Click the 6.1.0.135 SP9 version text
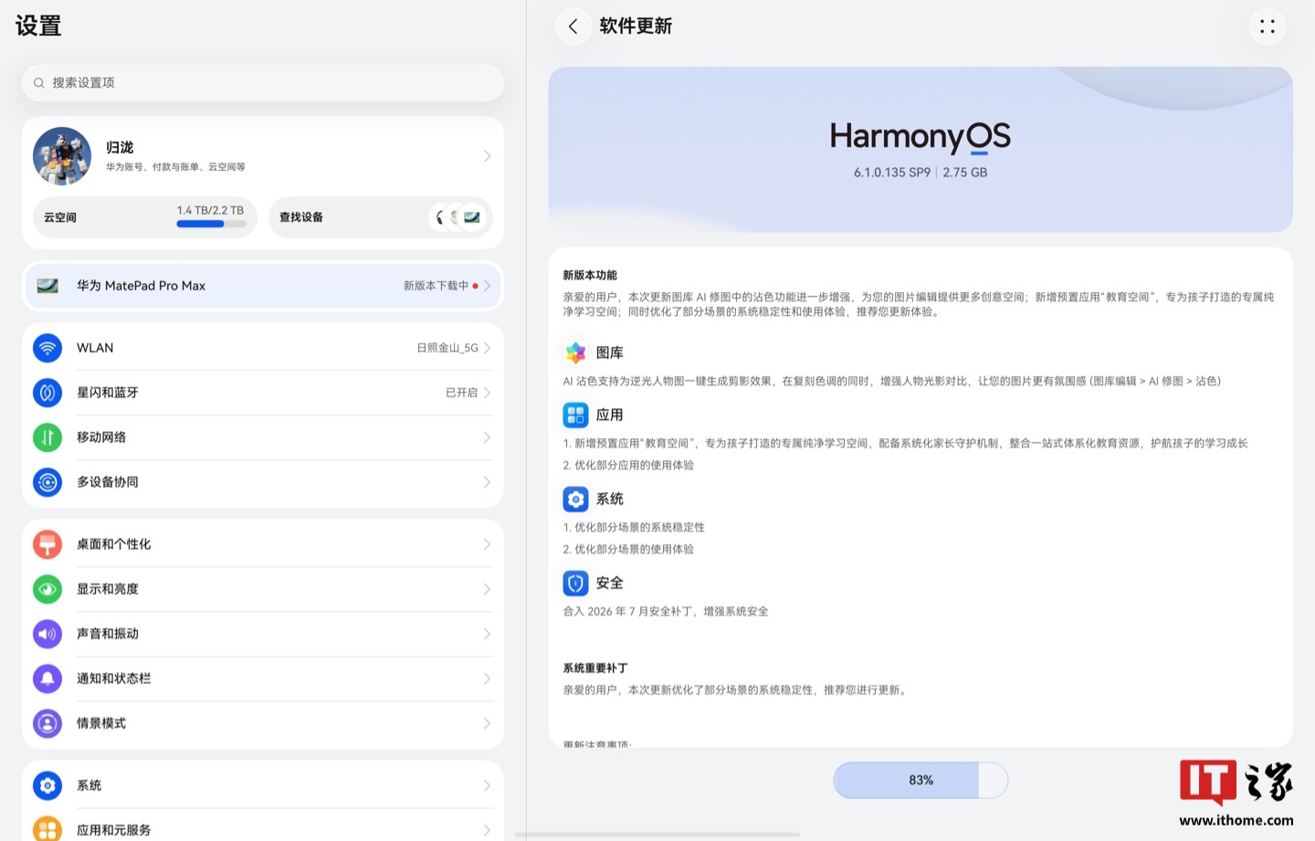 tap(892, 173)
